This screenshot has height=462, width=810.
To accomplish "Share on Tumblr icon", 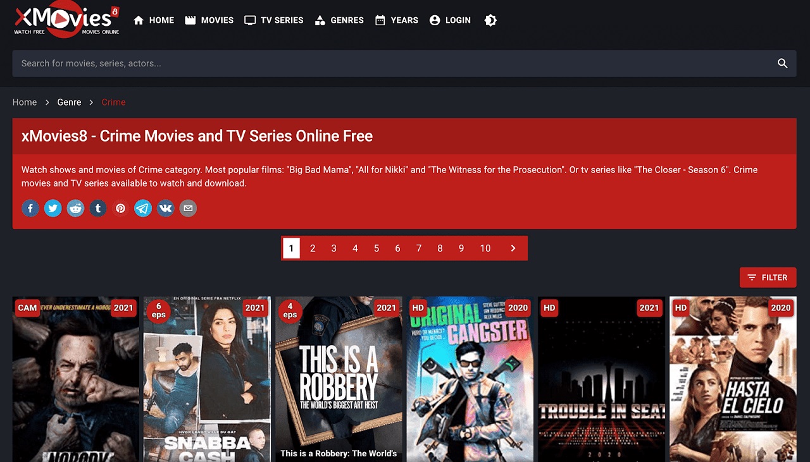I will [98, 208].
